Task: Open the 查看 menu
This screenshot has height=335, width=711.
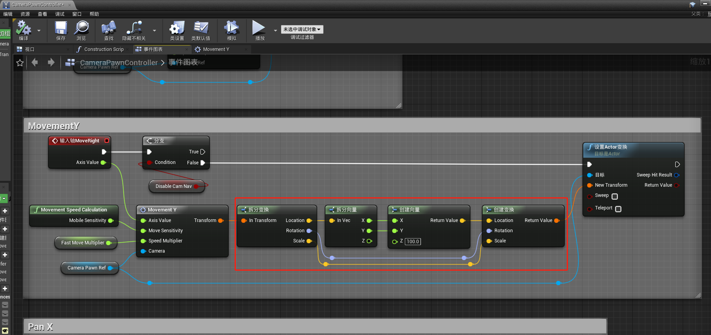Action: pyautogui.click(x=42, y=14)
